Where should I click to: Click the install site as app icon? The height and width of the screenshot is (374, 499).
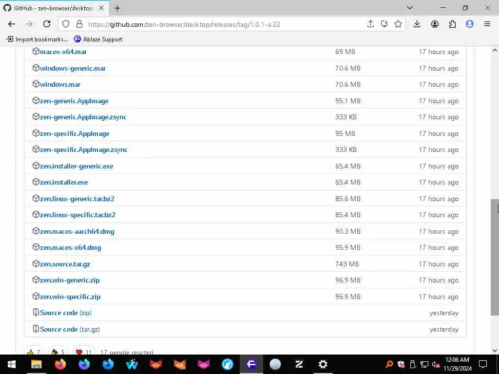coord(384,24)
